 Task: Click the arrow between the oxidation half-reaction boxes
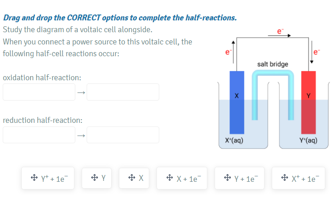pyautogui.click(x=81, y=92)
